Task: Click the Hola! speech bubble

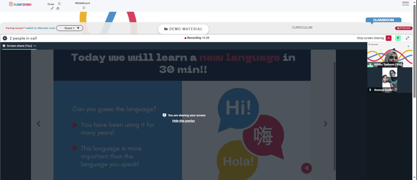Action: [238, 160]
